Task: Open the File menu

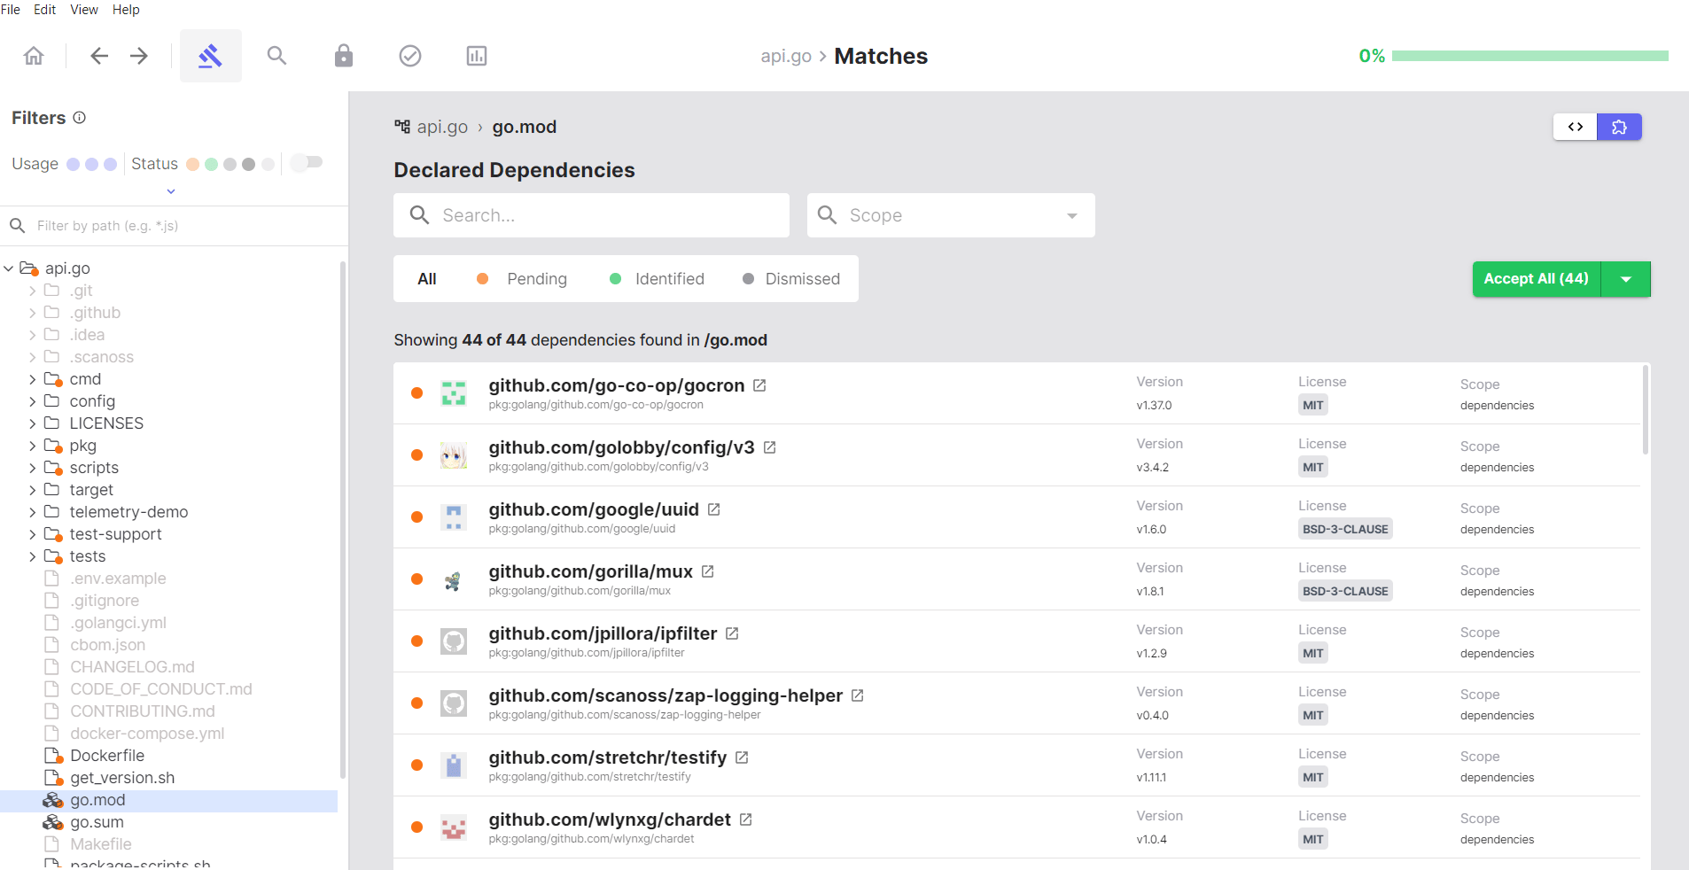Action: click(11, 10)
